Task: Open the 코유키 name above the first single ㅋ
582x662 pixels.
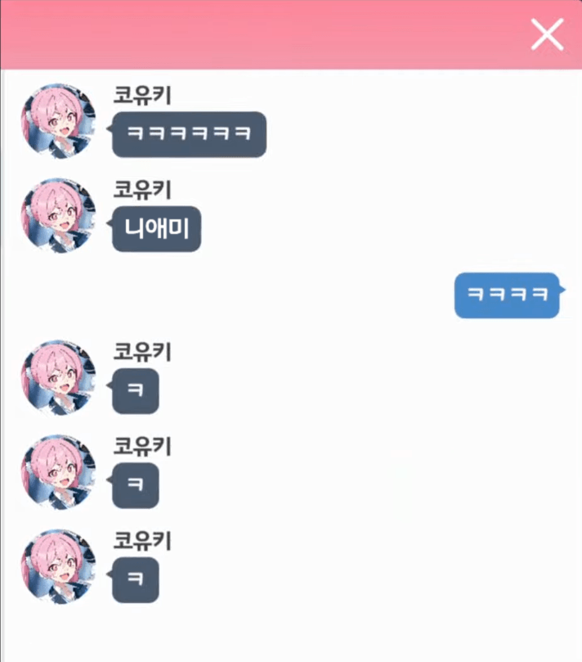Action: coord(142,352)
